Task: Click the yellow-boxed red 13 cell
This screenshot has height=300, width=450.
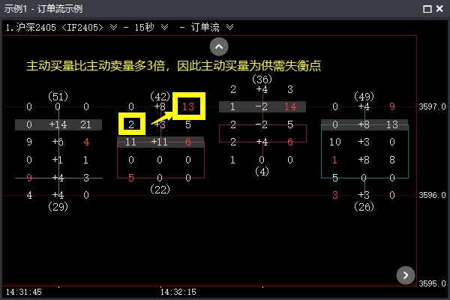Action: click(x=187, y=106)
